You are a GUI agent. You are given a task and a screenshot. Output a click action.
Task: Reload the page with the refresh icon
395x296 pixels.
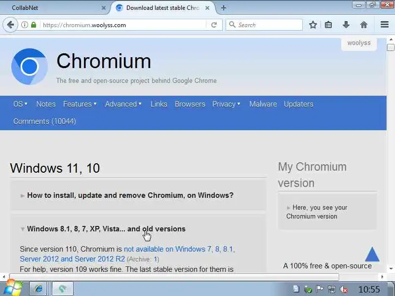pos(214,25)
